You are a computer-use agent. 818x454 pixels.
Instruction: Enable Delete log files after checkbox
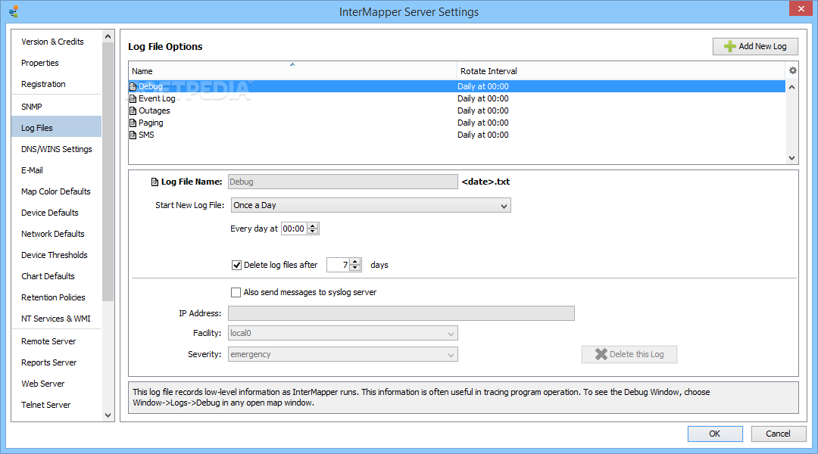tap(236, 265)
